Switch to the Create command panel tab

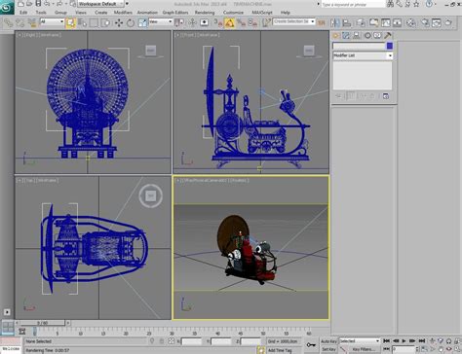(x=336, y=35)
